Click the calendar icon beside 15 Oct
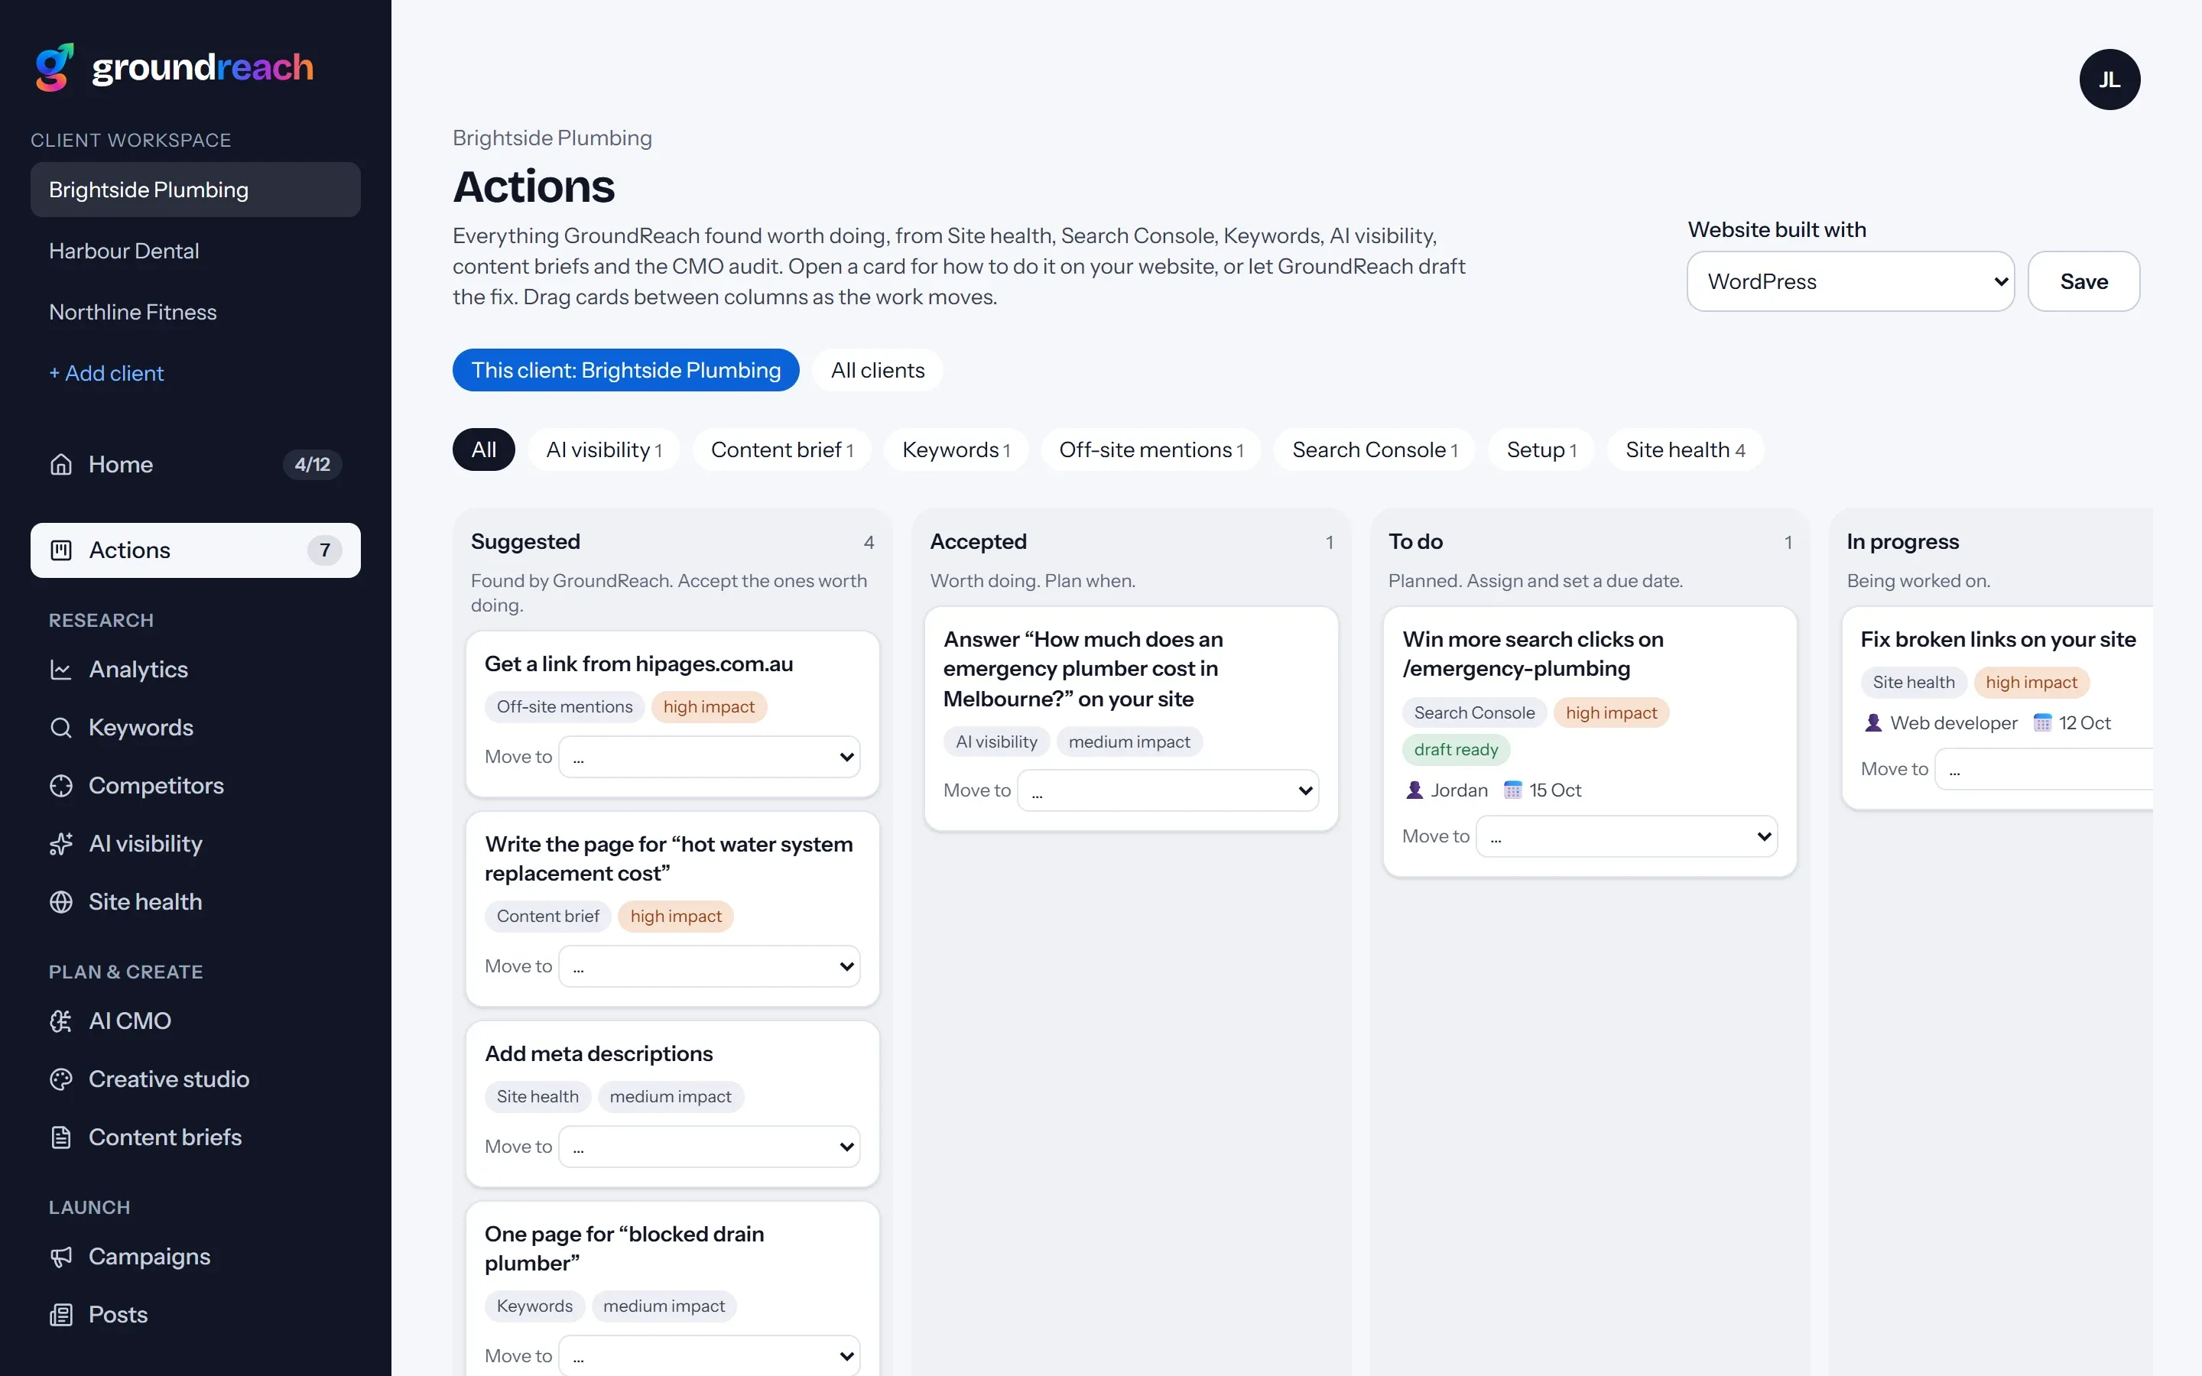 point(1512,790)
